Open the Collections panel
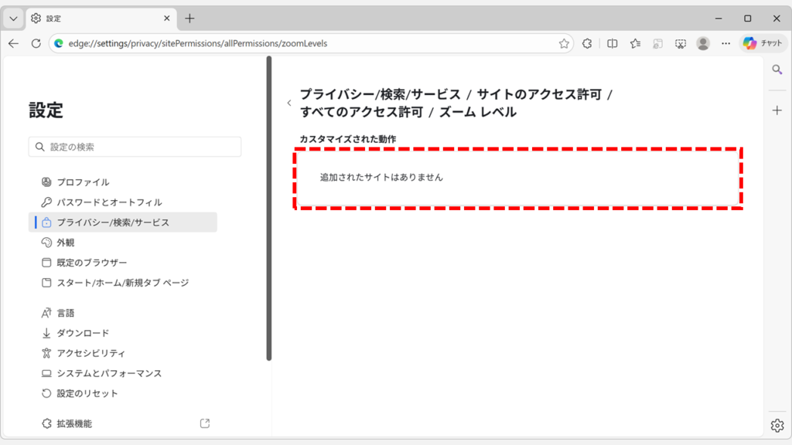 658,44
